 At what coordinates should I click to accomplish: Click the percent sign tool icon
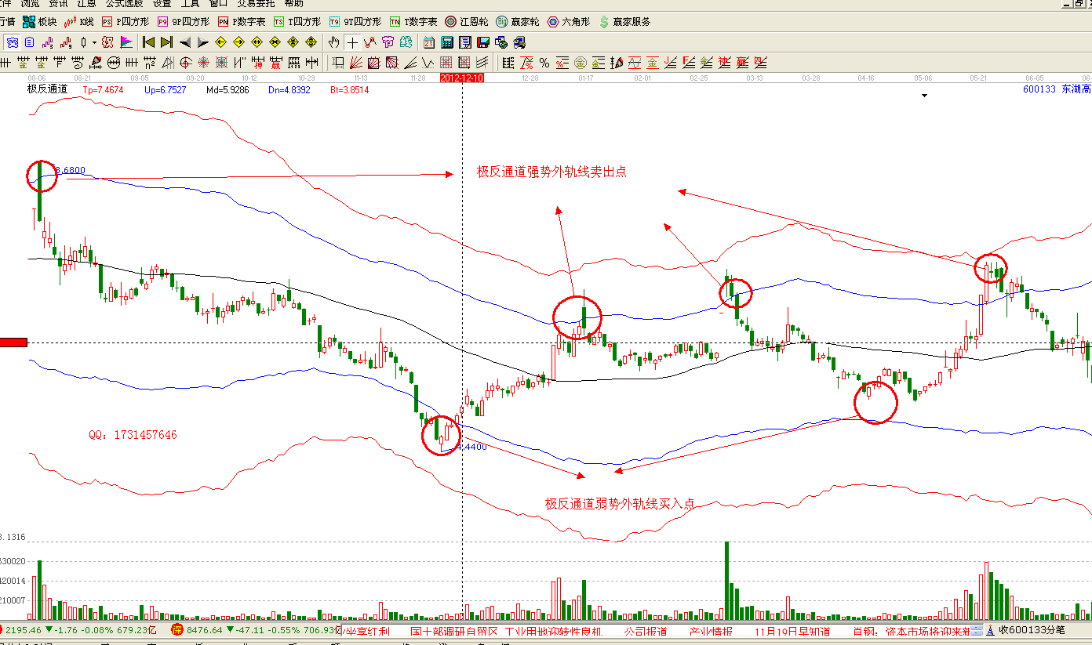(x=544, y=63)
